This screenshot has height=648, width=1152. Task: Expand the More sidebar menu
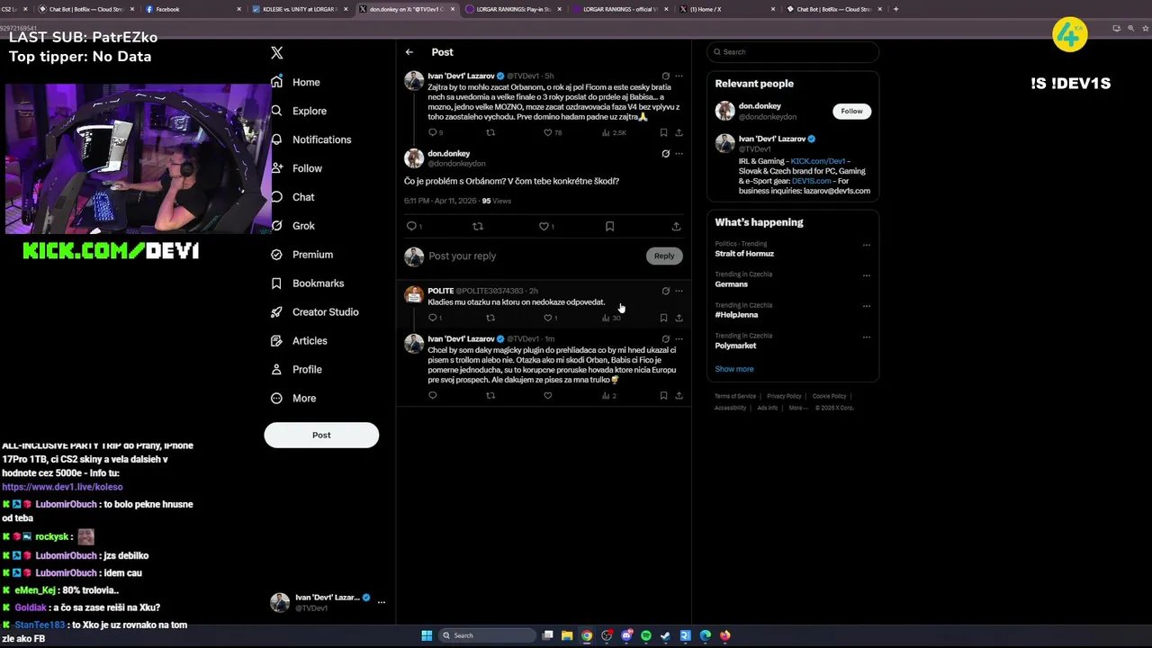click(x=292, y=399)
